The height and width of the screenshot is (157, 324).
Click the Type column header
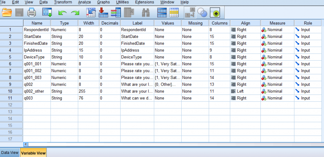pos(64,23)
